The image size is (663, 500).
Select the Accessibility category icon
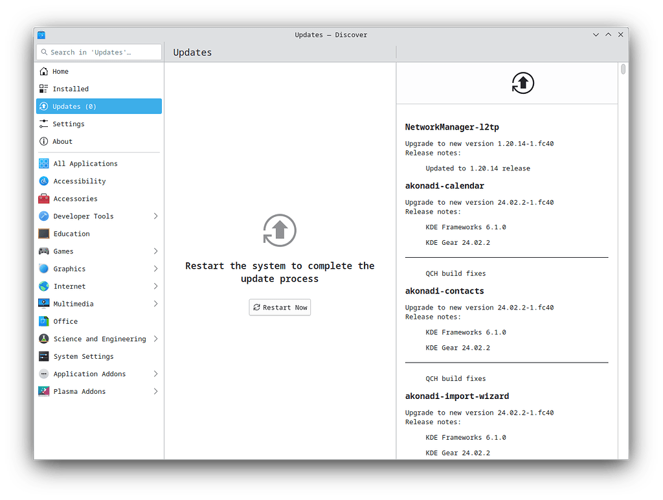point(43,181)
